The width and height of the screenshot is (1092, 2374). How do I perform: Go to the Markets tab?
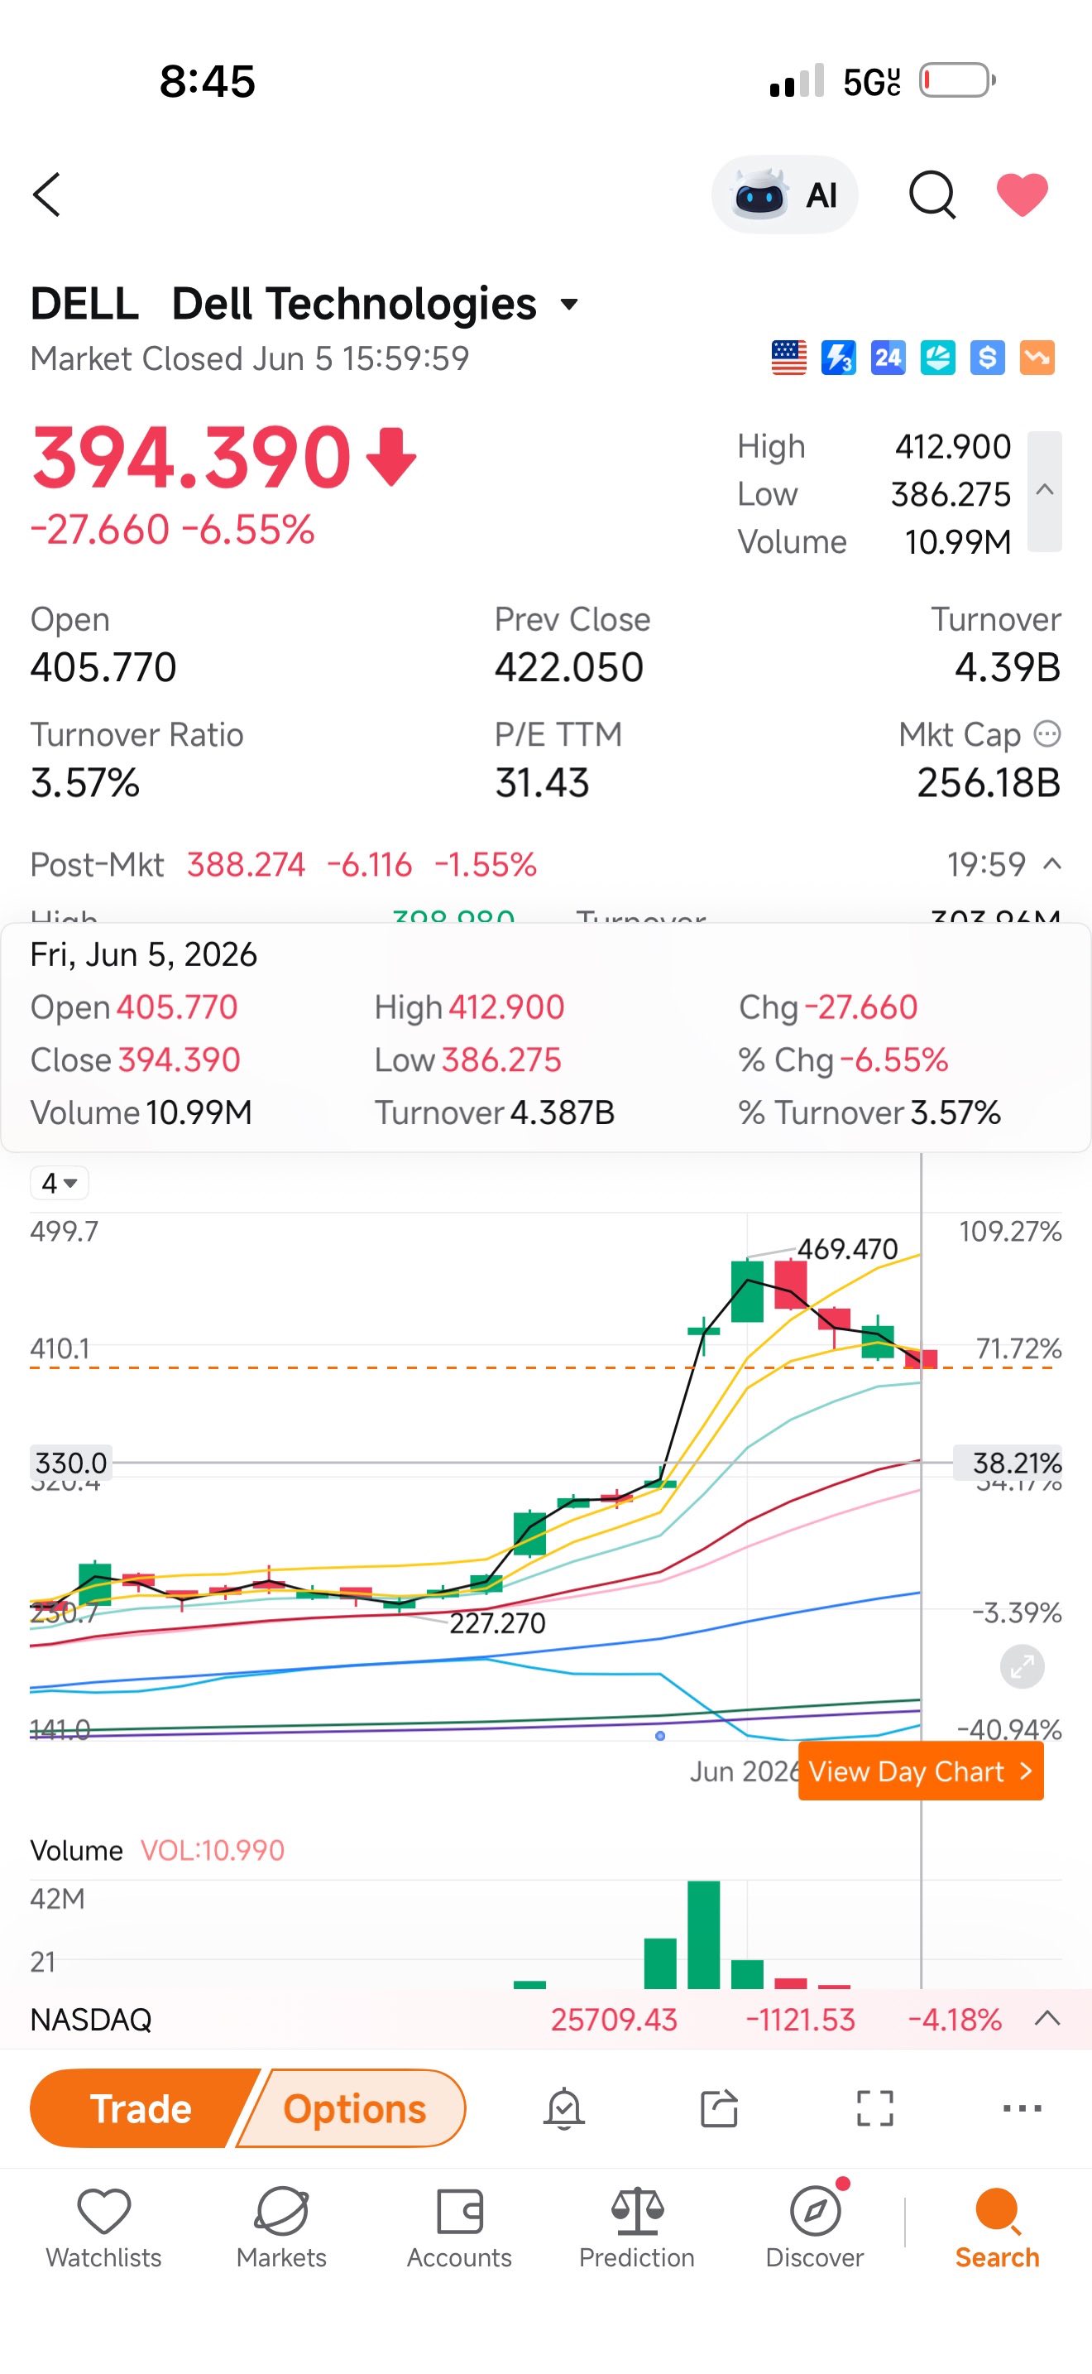[x=280, y=2227]
